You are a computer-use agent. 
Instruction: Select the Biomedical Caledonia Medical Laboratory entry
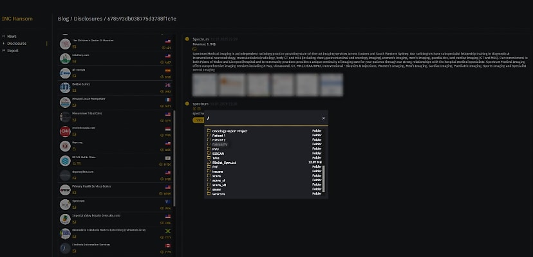115,234
